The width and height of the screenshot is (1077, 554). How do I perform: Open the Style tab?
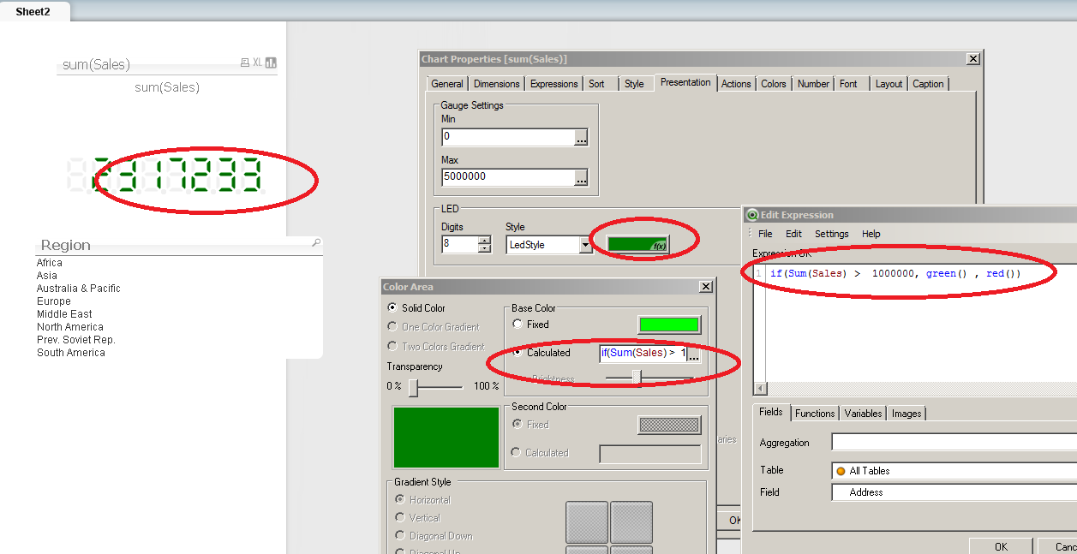tap(634, 84)
